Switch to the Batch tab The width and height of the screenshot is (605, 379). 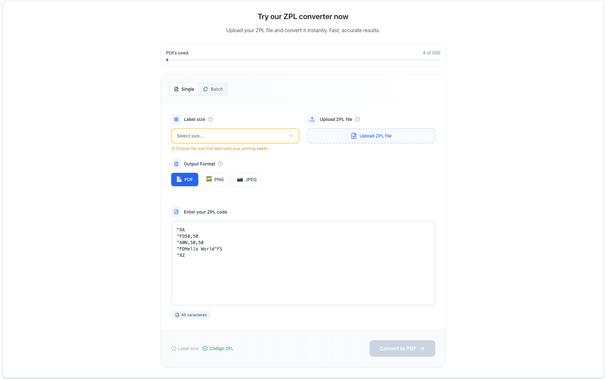tap(213, 89)
